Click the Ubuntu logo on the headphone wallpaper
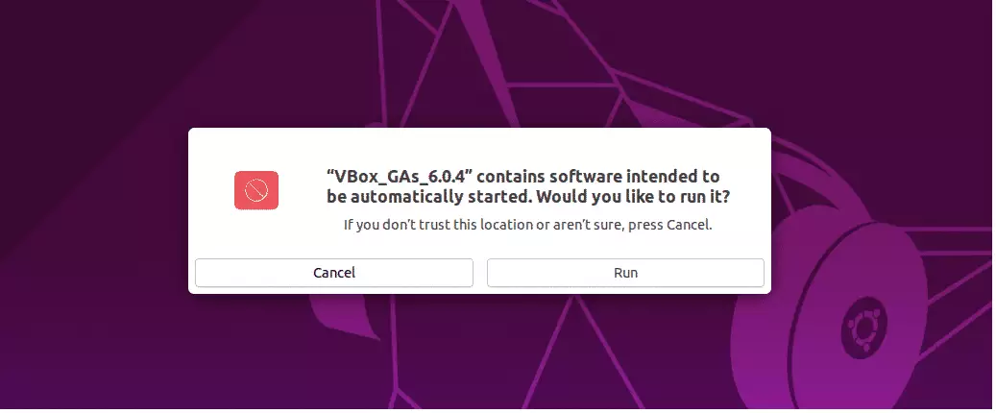The width and height of the screenshot is (996, 413). [863, 329]
